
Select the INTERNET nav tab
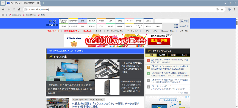(x=73, y=21)
